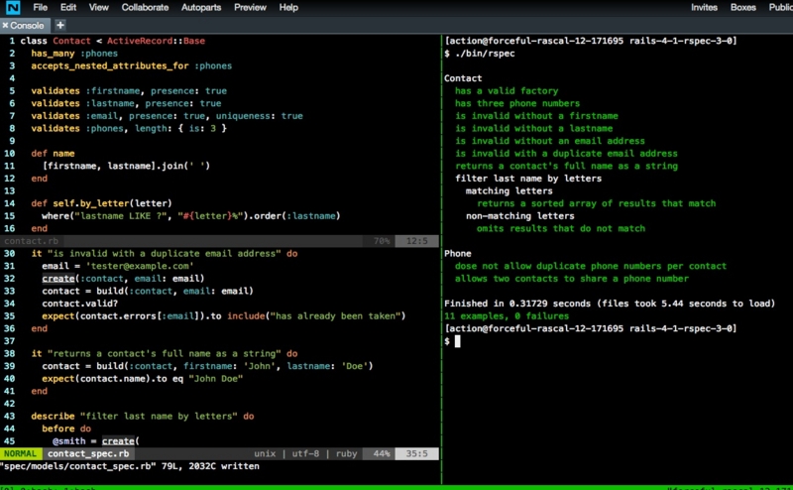Click 'def self.by_letter(letter)' line
793x490 pixels.
click(102, 203)
